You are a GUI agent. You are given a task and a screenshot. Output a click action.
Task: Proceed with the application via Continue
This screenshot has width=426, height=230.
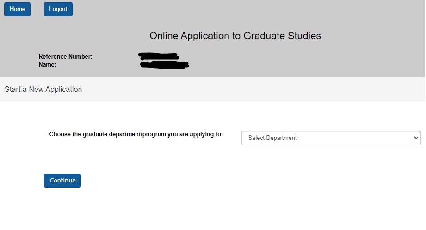pyautogui.click(x=62, y=181)
